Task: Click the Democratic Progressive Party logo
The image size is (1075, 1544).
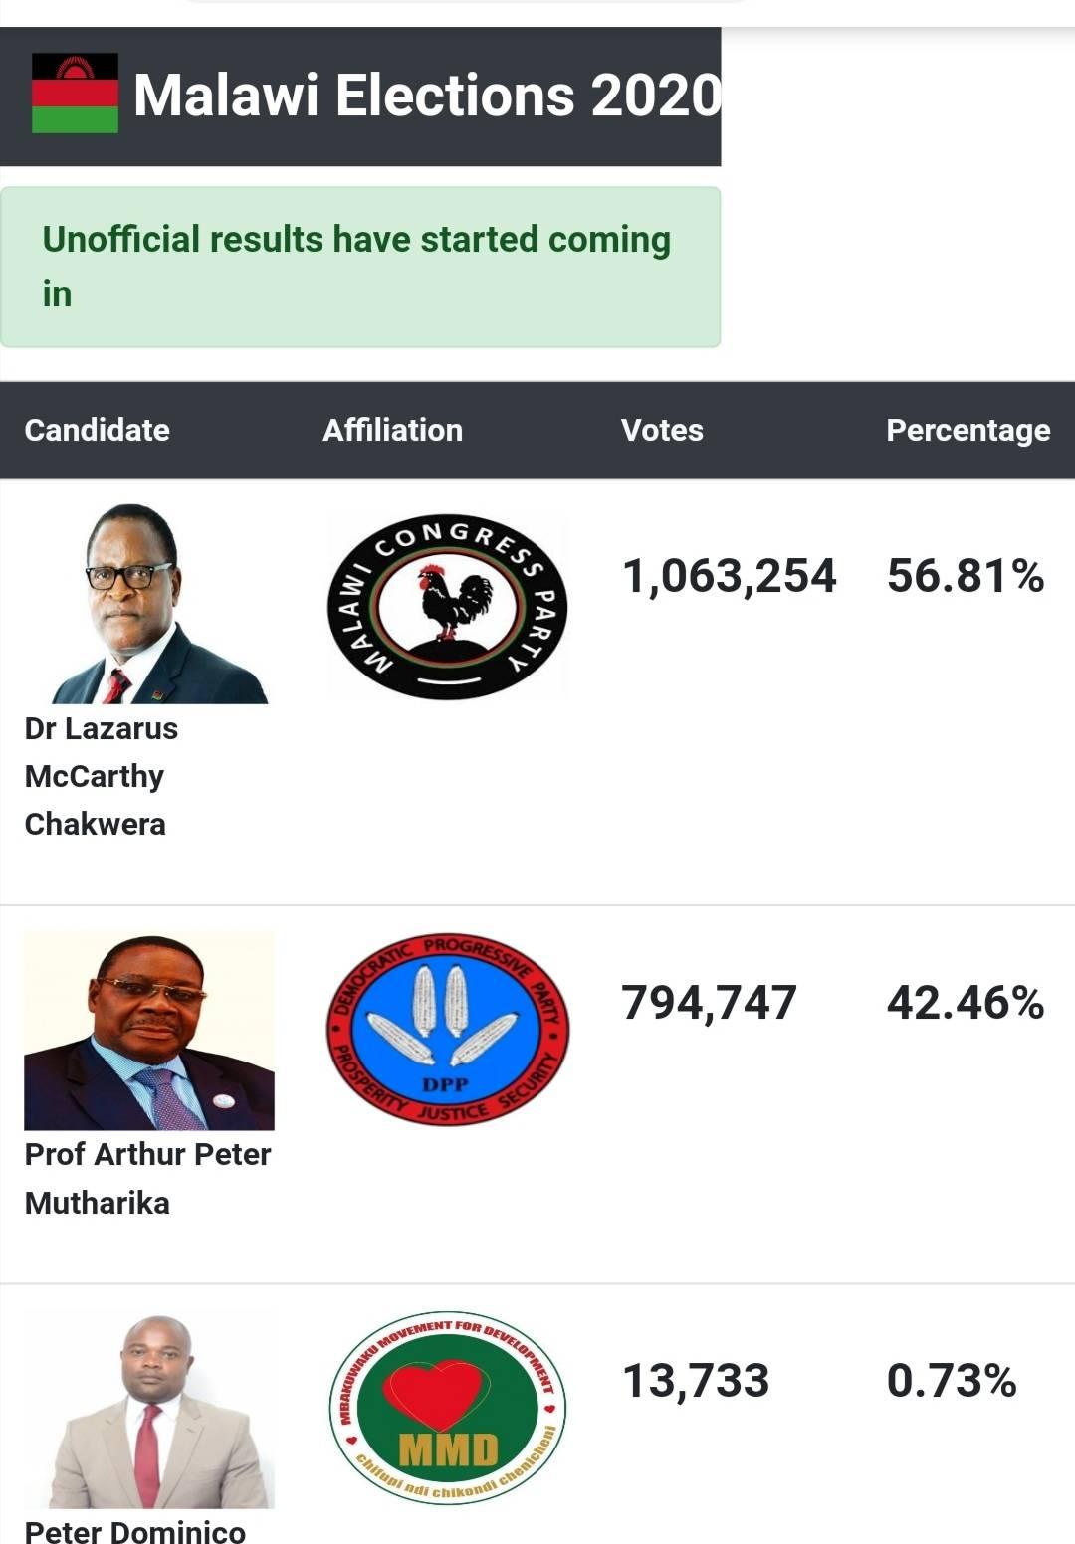Action: pos(447,1030)
